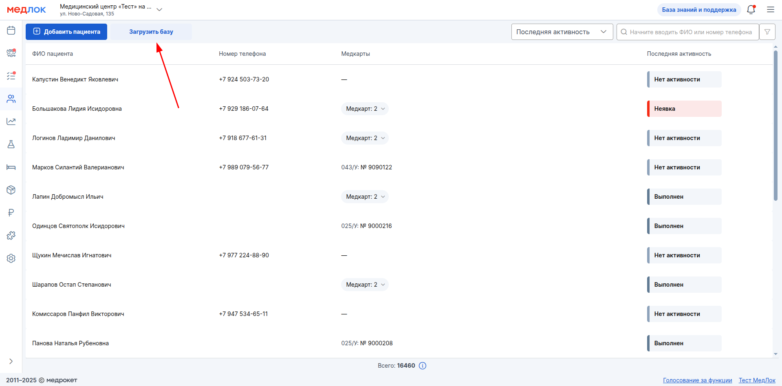Open the calendar sidebar icon
782x386 pixels.
11,31
